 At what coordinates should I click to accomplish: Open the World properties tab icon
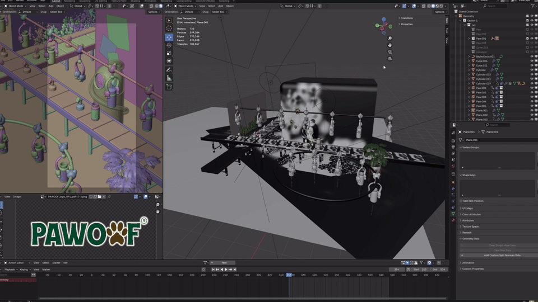pos(453,167)
